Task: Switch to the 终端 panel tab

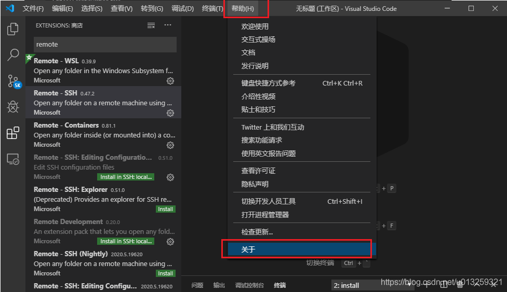Action: [279, 285]
